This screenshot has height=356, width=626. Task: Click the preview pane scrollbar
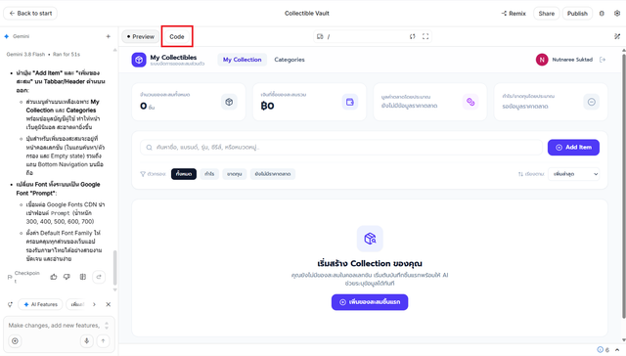(624, 186)
